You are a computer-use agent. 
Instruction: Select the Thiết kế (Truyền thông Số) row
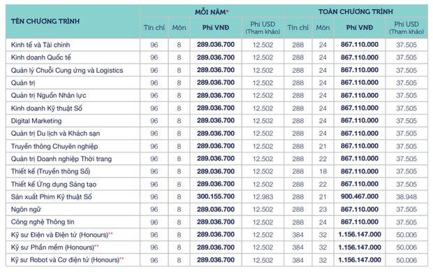(x=216, y=171)
